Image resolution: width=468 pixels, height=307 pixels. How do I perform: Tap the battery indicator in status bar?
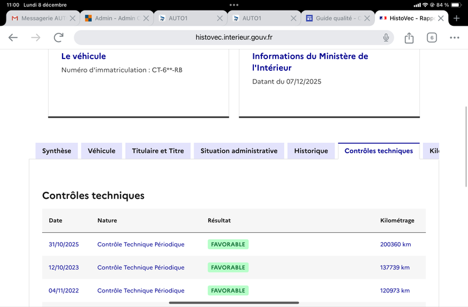(455, 5)
